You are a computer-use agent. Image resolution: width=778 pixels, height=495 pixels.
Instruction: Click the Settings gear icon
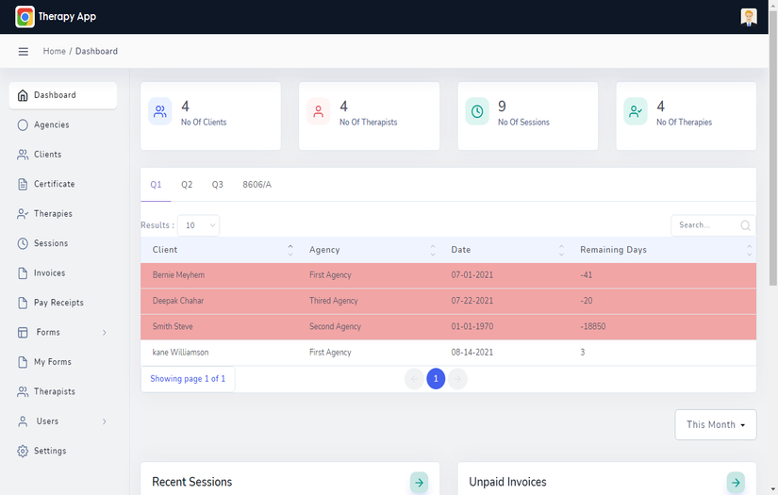coord(23,451)
